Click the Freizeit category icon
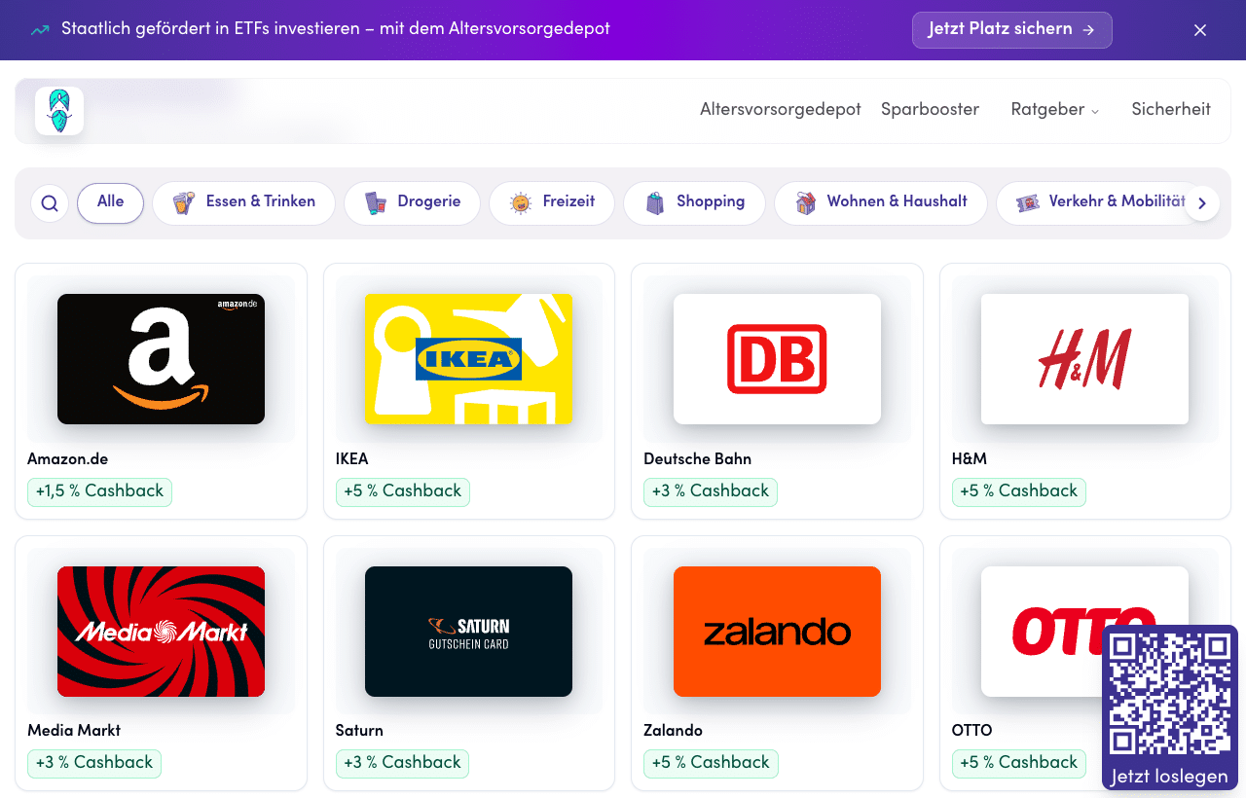The image size is (1246, 798). [x=521, y=202]
